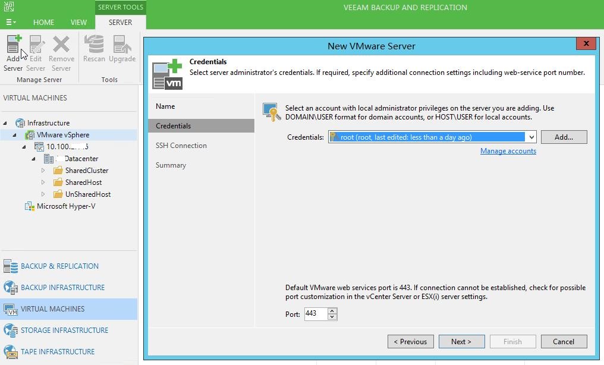Screen dimensions: 604x365
Task: Click the Storage Infrastructure pane icon
Action: tap(10, 331)
